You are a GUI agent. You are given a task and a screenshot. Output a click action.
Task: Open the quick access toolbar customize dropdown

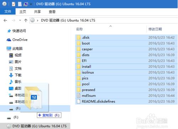tap(31, 4)
